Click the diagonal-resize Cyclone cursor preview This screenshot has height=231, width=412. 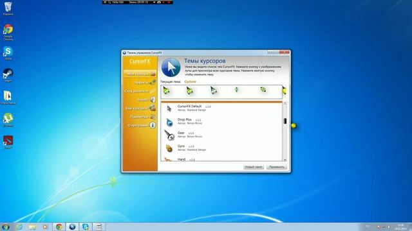[263, 90]
